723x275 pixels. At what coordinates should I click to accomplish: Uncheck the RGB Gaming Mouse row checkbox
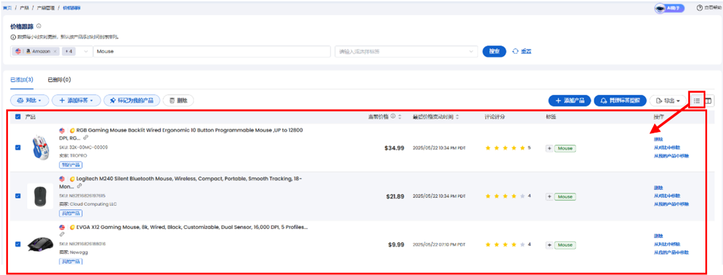18,147
